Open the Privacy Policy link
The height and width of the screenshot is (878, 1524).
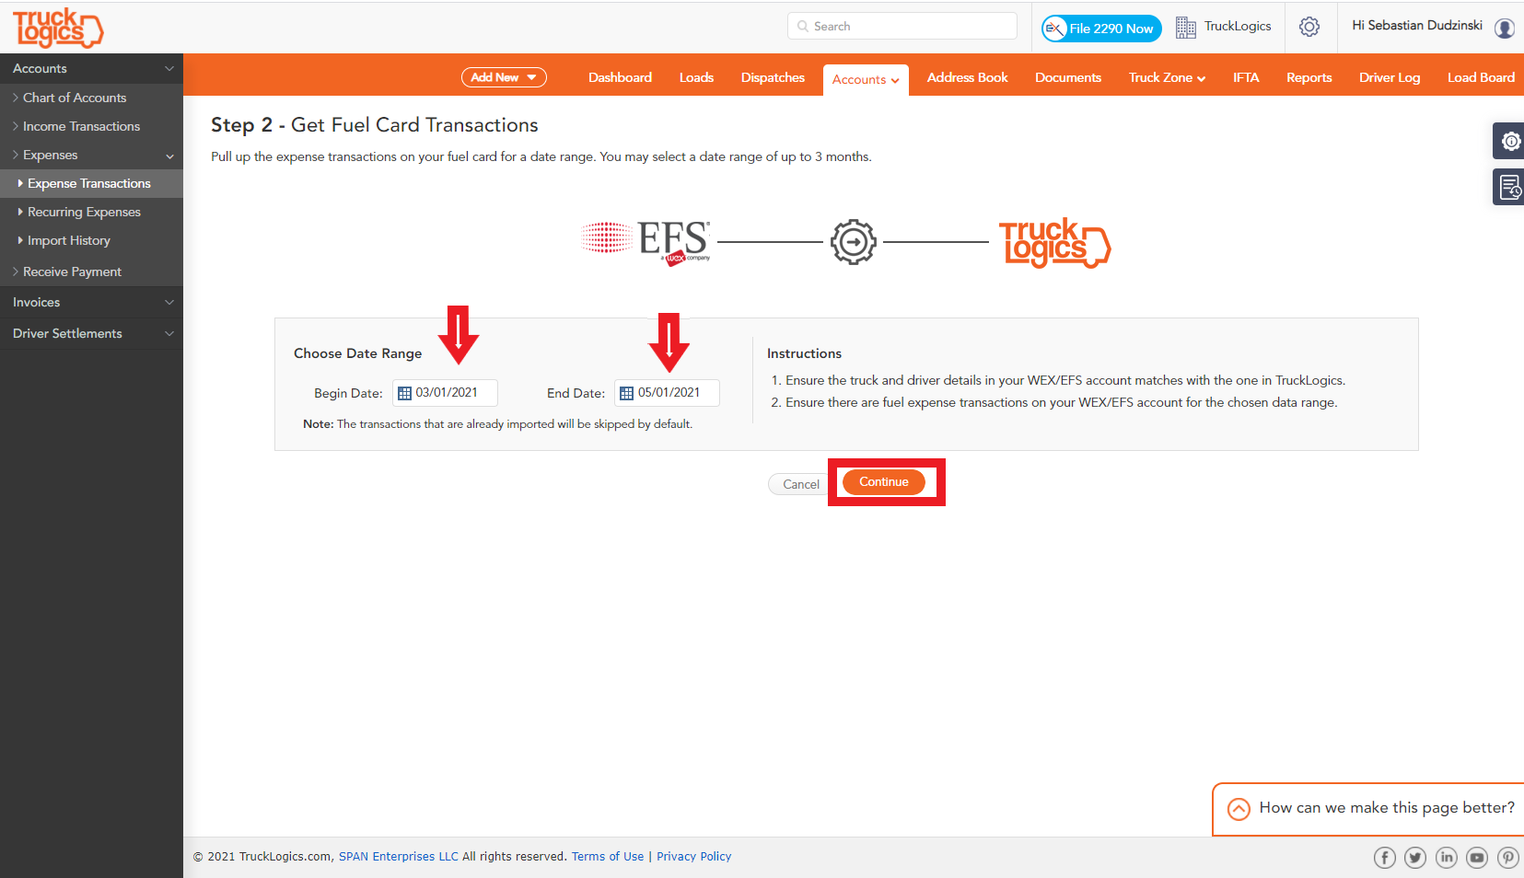[693, 856]
